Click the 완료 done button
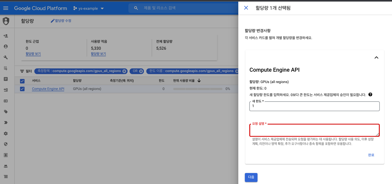392x184 pixels. click(x=371, y=155)
